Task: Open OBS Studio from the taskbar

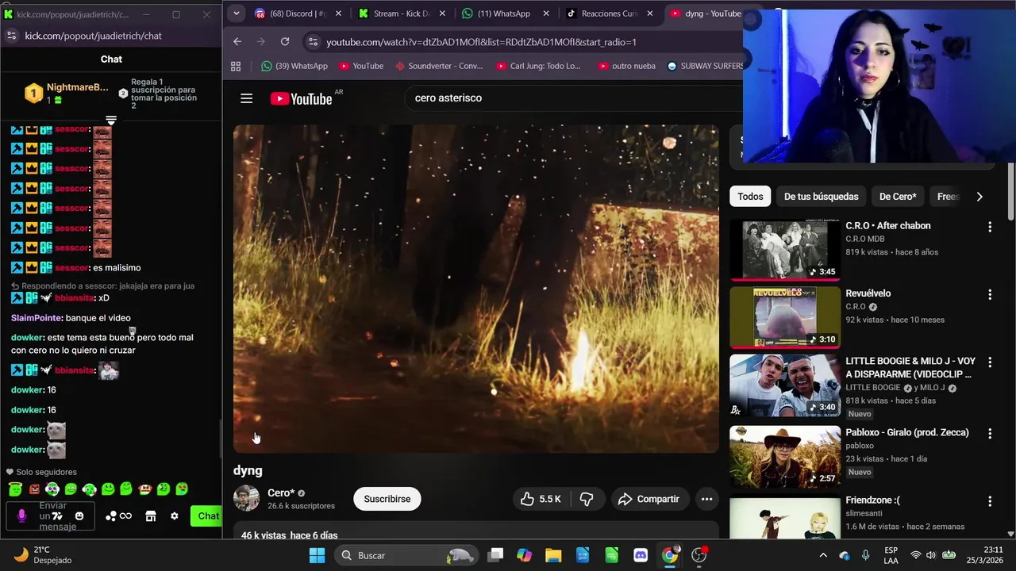Action: point(699,555)
